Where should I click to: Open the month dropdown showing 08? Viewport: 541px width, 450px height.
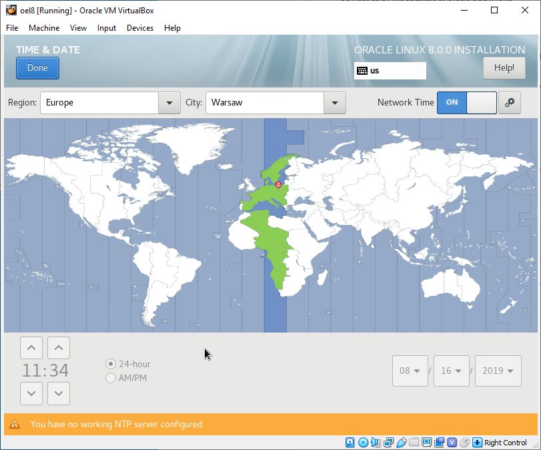tap(410, 371)
